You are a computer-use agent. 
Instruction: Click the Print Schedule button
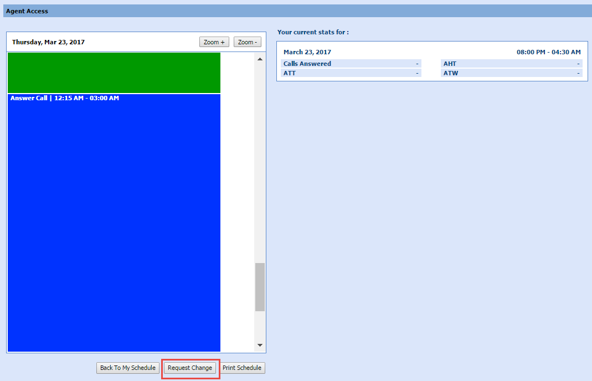tap(242, 368)
